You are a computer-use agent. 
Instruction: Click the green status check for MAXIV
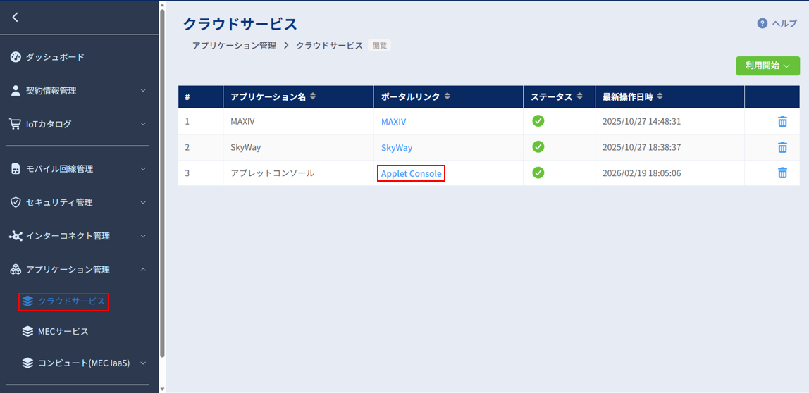pos(538,121)
